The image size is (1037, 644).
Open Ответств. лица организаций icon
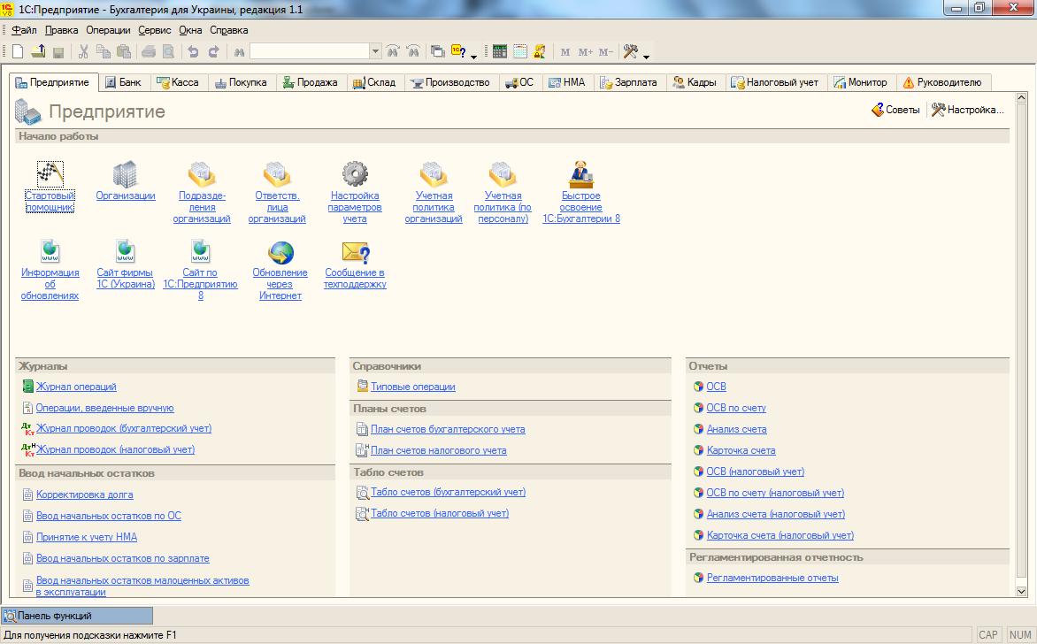[277, 174]
